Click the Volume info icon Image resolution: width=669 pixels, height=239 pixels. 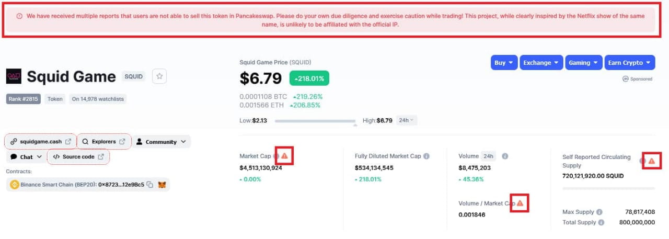(x=505, y=156)
